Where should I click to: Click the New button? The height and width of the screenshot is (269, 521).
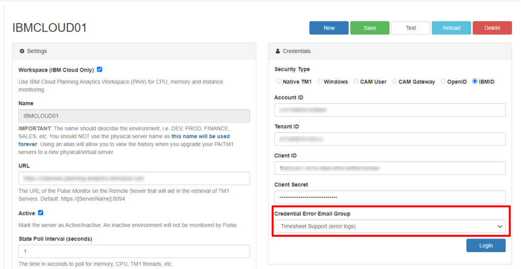329,28
